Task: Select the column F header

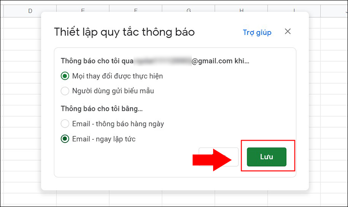Action: pyautogui.click(x=136, y=11)
